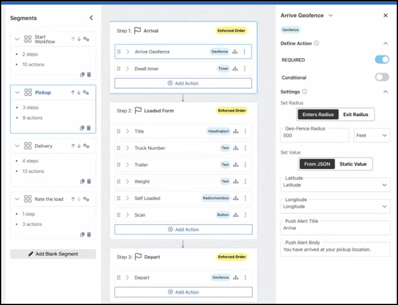Collapse the Segments sidebar panel
This screenshot has width=398, height=305.
tap(91, 18)
